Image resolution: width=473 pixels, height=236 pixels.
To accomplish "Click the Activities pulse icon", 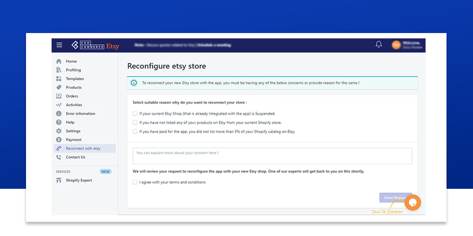I will (x=59, y=105).
